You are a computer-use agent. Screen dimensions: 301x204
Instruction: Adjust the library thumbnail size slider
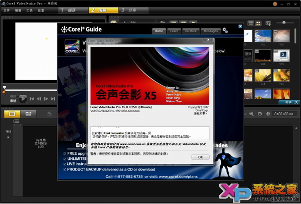[x=284, y=23]
